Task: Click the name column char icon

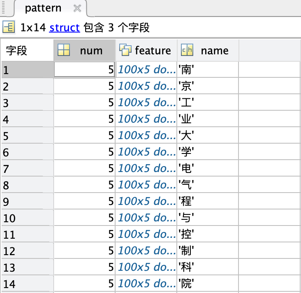Action: (187, 50)
